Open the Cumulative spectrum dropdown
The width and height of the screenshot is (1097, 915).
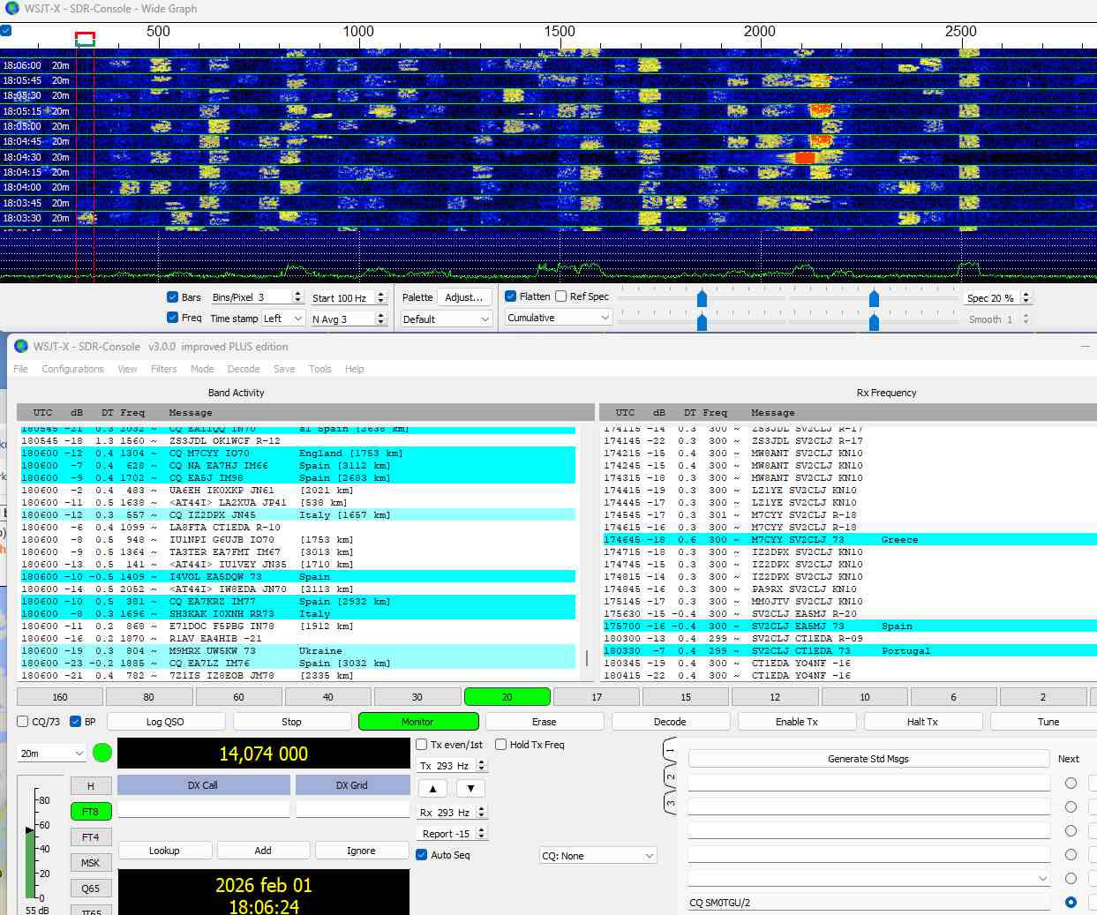click(558, 318)
